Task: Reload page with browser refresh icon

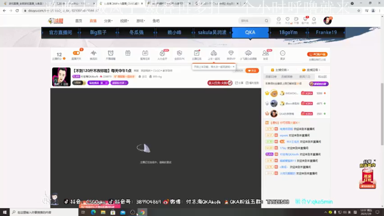Action: [x=17, y=11]
